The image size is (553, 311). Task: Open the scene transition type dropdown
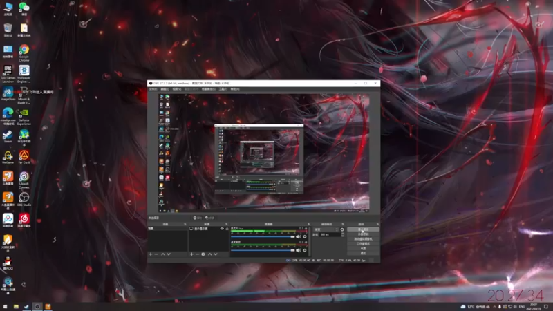[x=326, y=229]
